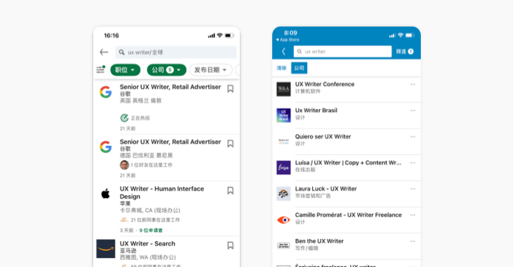Open more options for Laura Luck - UX Writer
The height and width of the screenshot is (267, 513).
click(x=413, y=189)
